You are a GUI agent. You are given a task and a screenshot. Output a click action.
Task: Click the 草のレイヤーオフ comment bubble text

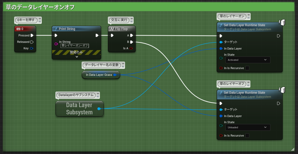pos(232,84)
